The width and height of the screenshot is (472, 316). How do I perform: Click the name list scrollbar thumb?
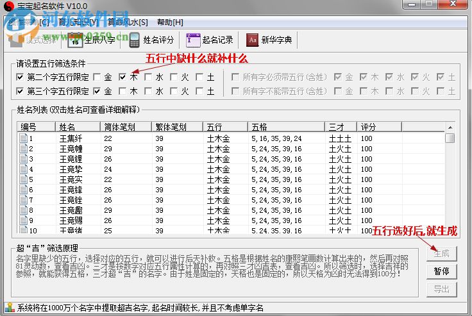(x=450, y=138)
